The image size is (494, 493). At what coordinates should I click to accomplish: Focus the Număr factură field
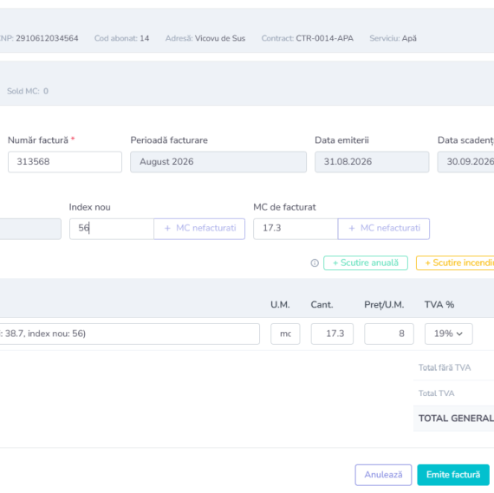pyautogui.click(x=65, y=162)
